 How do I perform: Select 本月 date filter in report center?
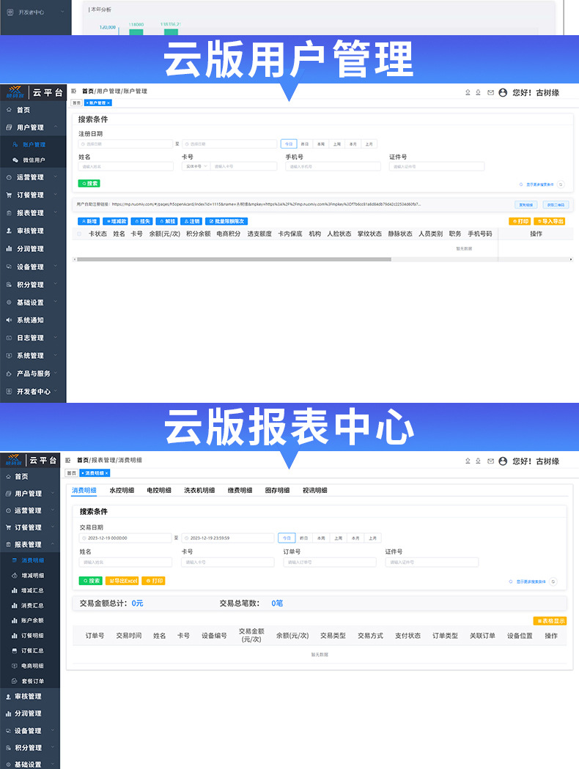[x=355, y=538]
